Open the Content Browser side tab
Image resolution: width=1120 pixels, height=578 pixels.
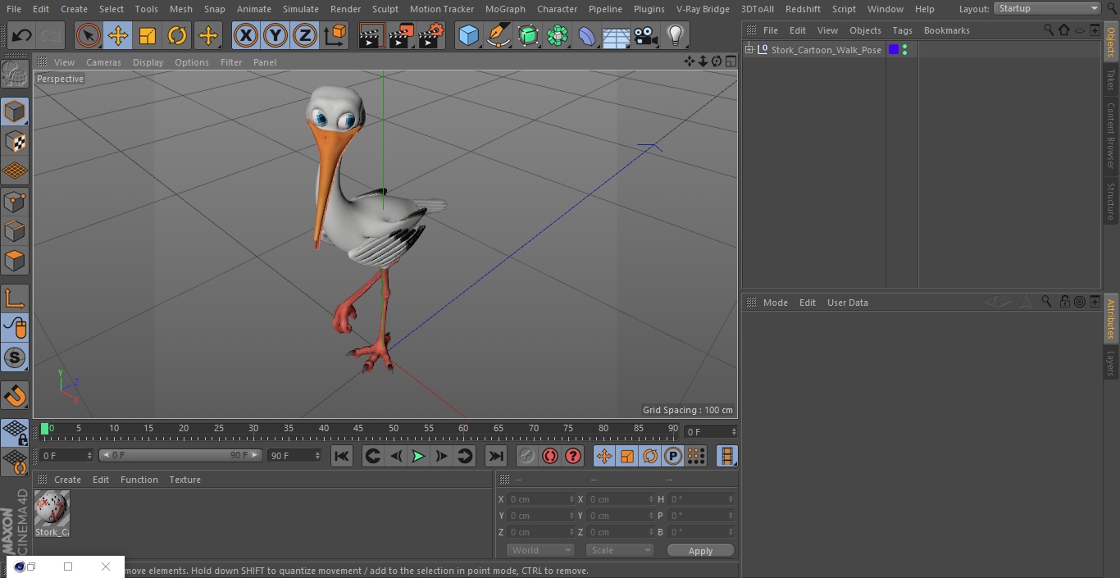click(x=1111, y=135)
